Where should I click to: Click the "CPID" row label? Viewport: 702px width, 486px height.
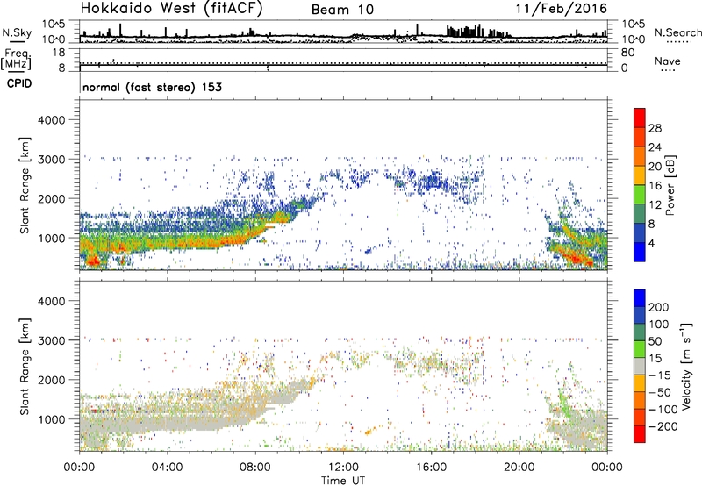point(19,83)
